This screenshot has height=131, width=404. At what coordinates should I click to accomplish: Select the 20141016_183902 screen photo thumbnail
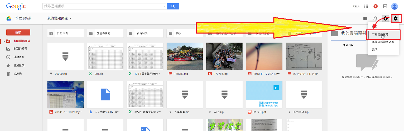pyautogui.click(x=66, y=94)
